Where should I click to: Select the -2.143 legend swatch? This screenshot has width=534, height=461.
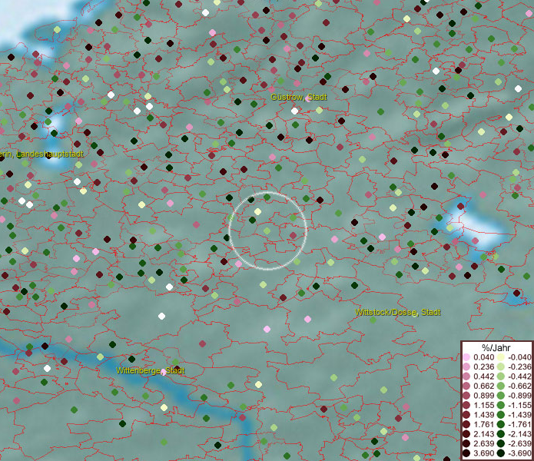tap(501, 434)
